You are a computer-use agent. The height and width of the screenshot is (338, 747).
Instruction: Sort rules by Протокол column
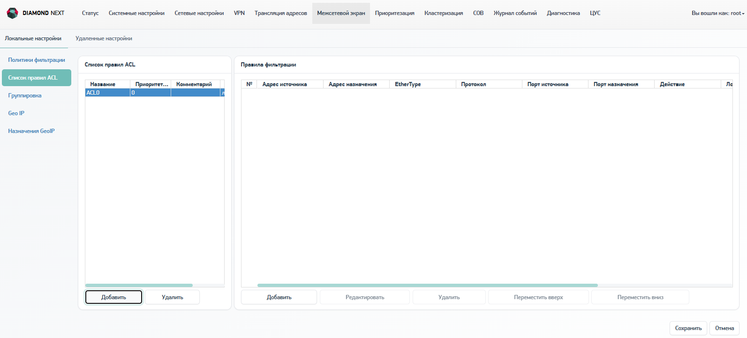pos(489,84)
